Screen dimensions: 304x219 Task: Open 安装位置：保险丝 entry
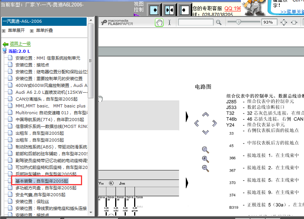click(32, 202)
